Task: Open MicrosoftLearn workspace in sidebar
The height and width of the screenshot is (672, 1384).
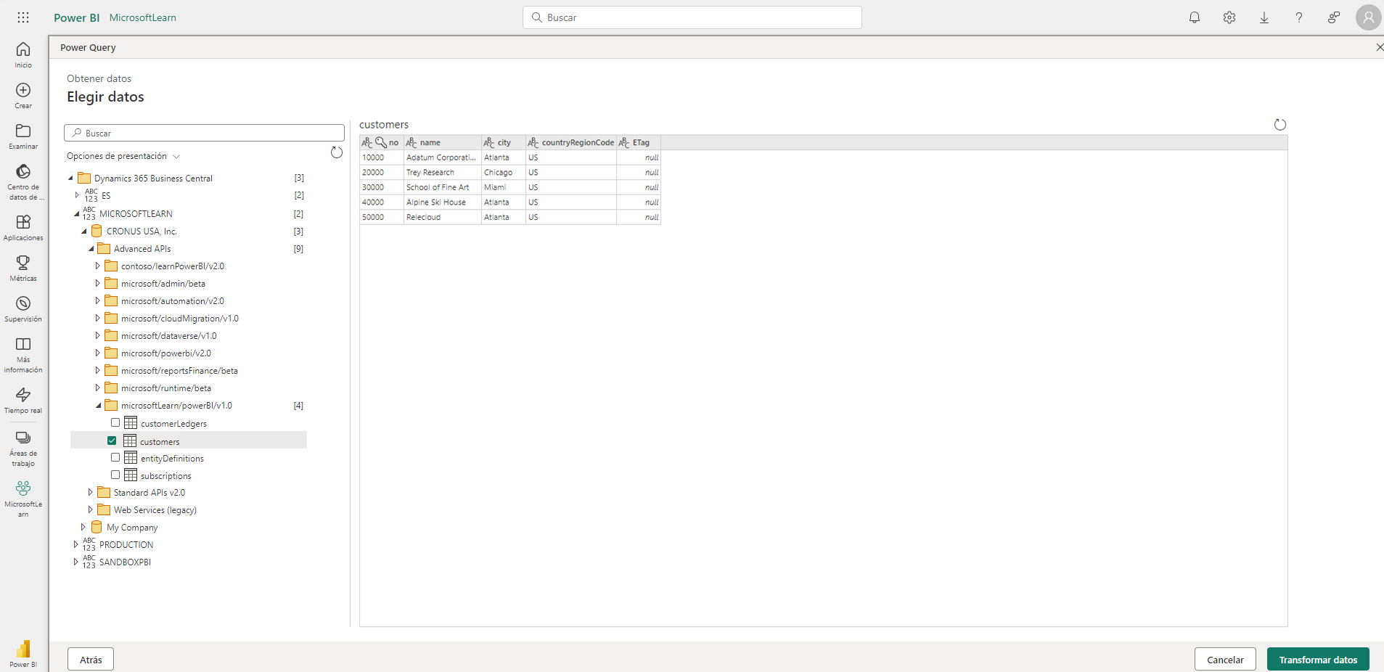Action: click(23, 499)
